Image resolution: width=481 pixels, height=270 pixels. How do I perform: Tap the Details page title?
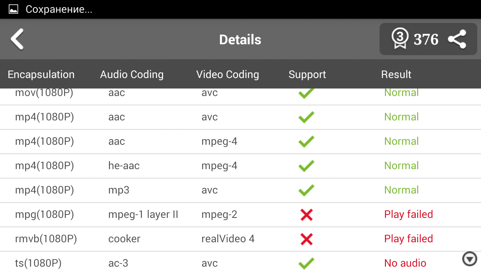pos(240,40)
